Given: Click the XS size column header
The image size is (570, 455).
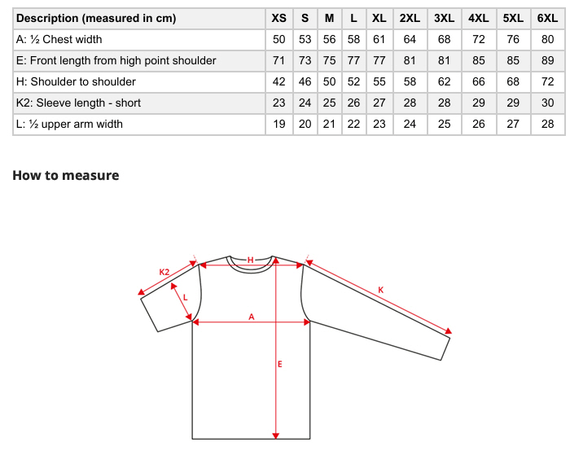Looking at the screenshot, I should [279, 18].
